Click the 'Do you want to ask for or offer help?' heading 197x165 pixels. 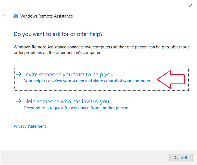[x=58, y=34]
